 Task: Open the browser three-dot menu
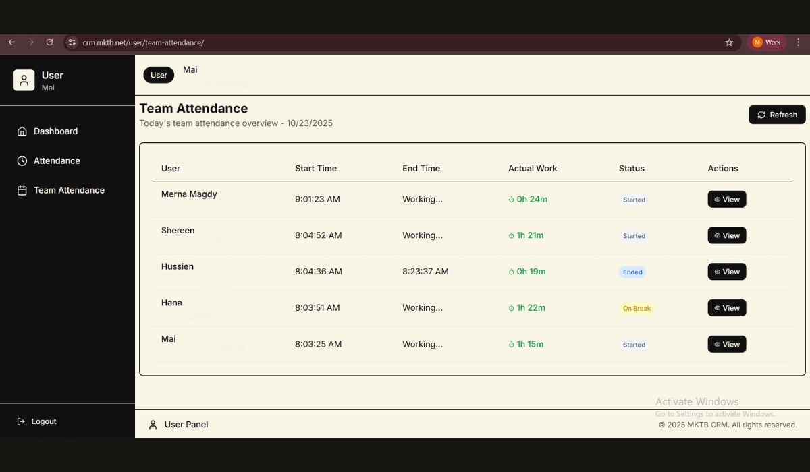point(799,42)
